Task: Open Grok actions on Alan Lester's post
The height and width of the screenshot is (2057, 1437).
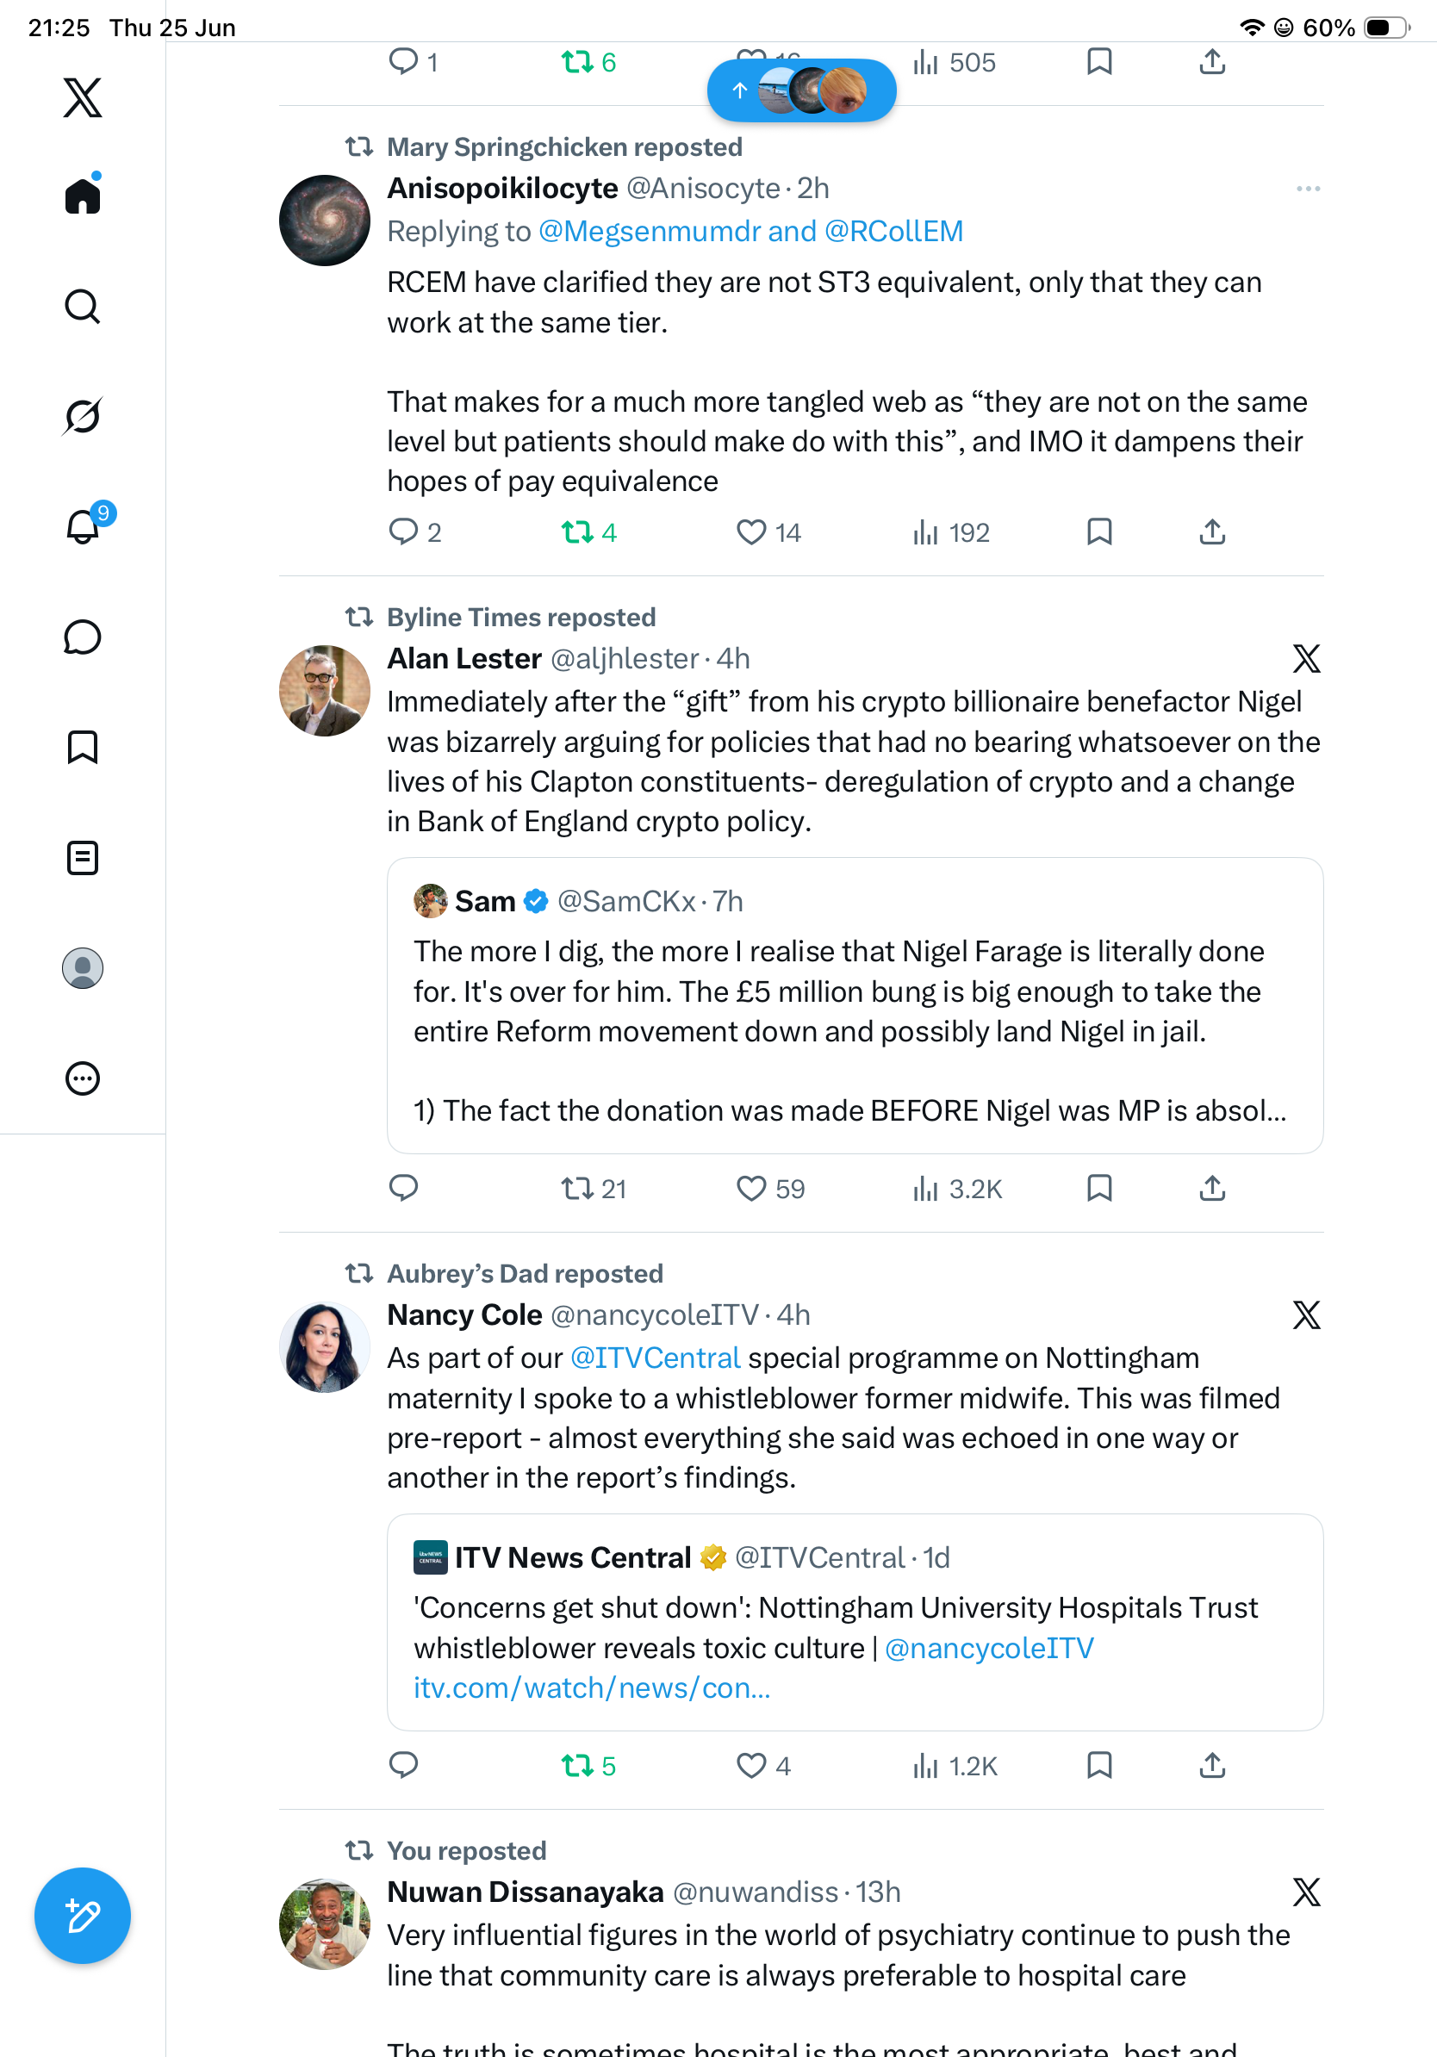Action: [x=1306, y=658]
